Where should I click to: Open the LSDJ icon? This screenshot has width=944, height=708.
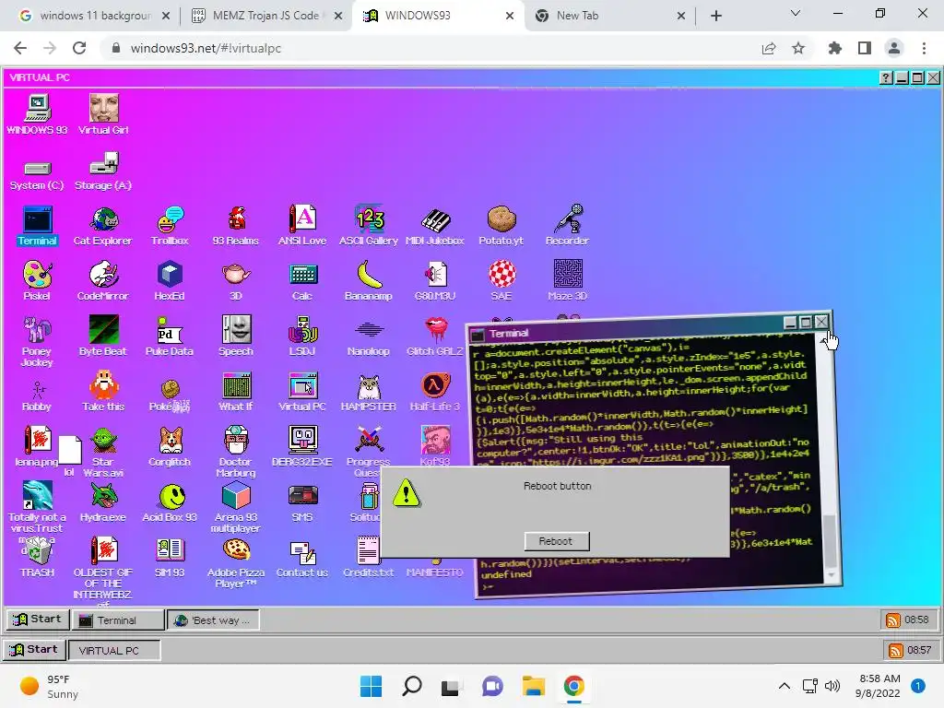point(302,336)
